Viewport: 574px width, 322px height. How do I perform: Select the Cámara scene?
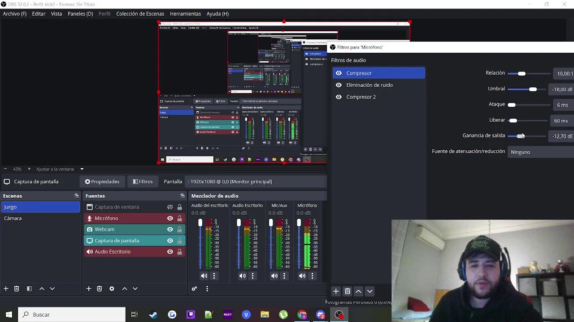(x=40, y=218)
